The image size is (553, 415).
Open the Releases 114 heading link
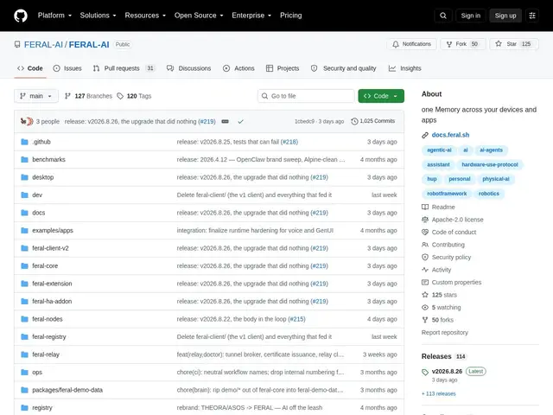point(443,356)
